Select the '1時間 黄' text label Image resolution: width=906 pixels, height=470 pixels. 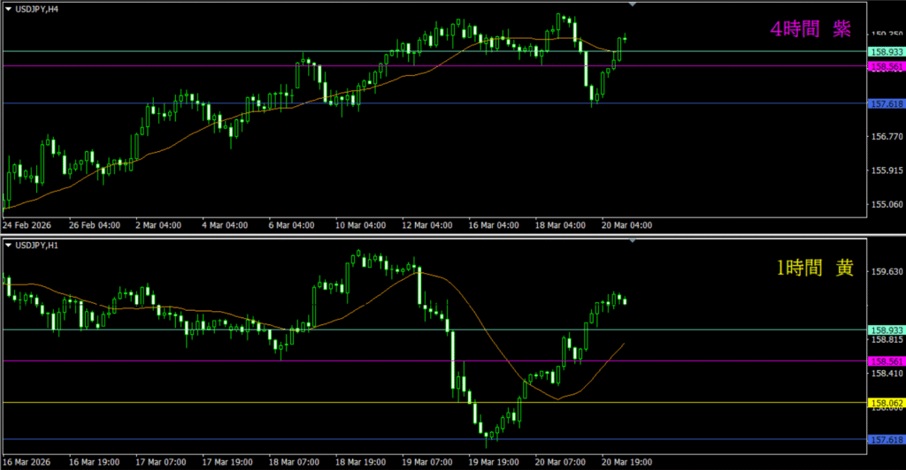pyautogui.click(x=814, y=269)
